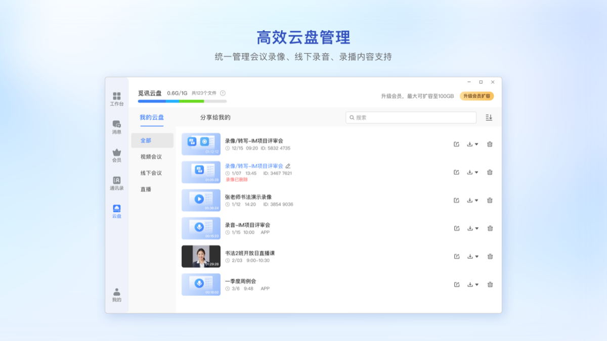Click the 搜索 search input field
Viewport: 607px width, 341px height.
click(411, 117)
